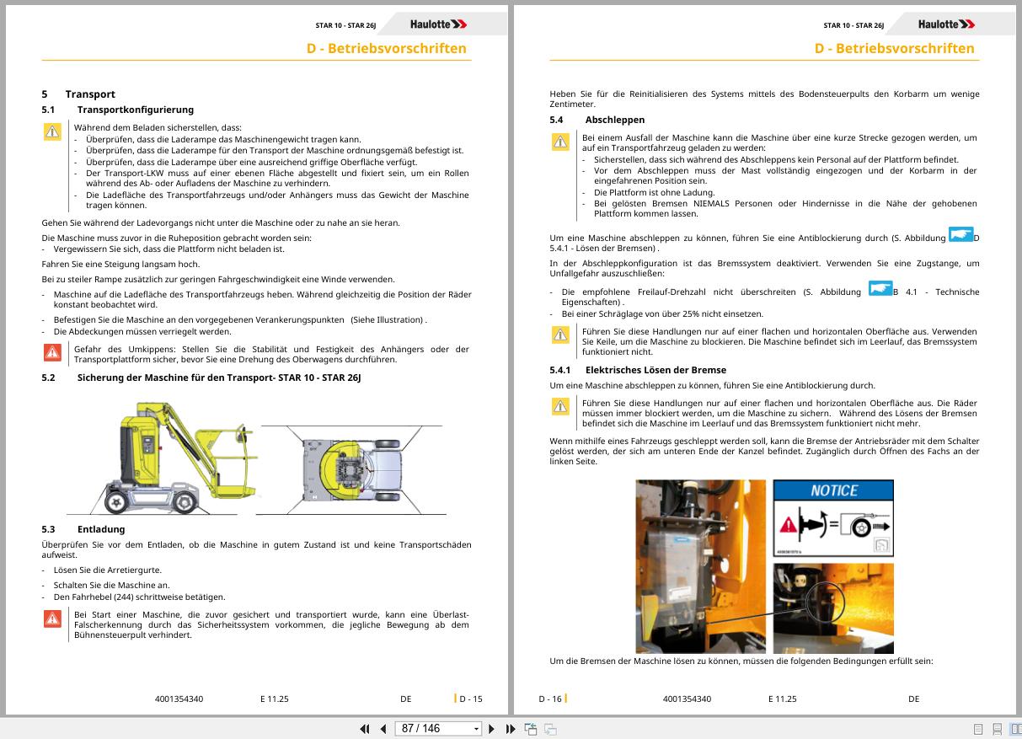The width and height of the screenshot is (1022, 739).
Task: Click the page number field showing 87 / 146
Action: 434,729
